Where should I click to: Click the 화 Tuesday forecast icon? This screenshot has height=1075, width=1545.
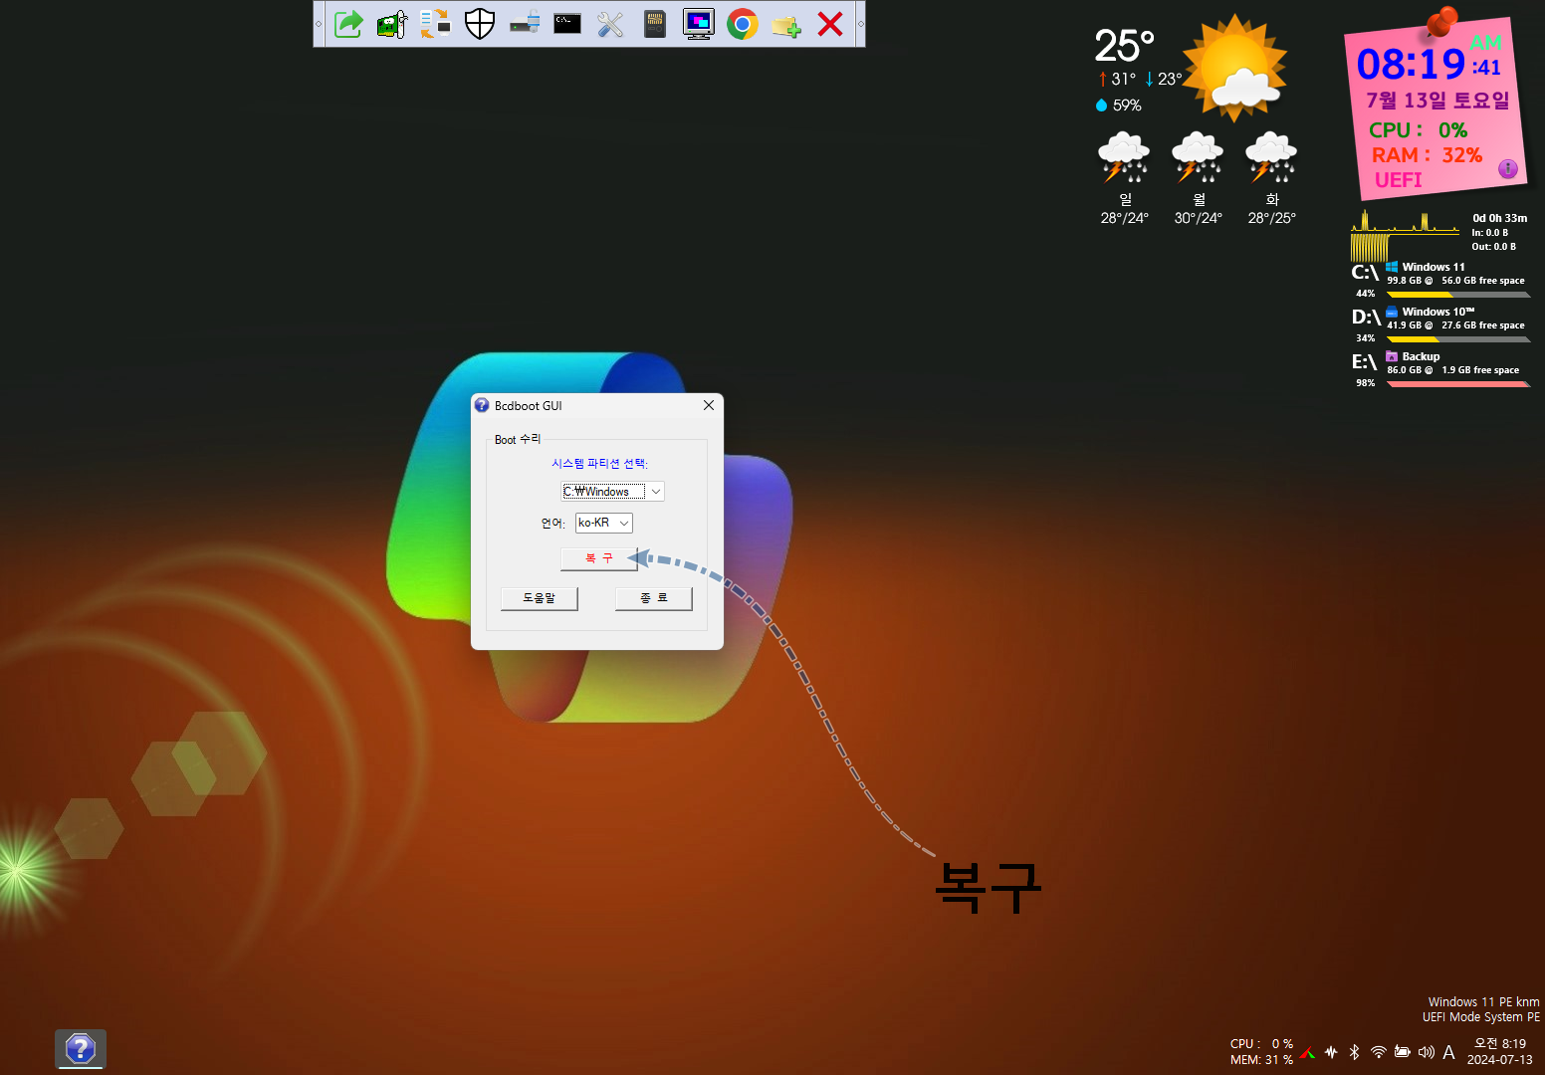[x=1271, y=157]
